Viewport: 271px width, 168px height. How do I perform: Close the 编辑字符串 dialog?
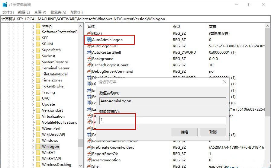(225, 82)
